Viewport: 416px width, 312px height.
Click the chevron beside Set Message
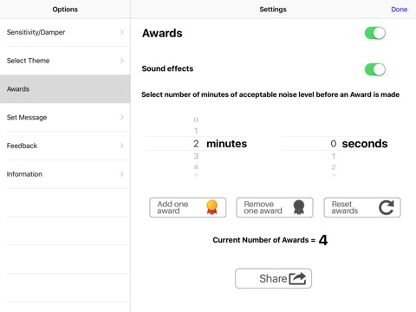tap(122, 117)
